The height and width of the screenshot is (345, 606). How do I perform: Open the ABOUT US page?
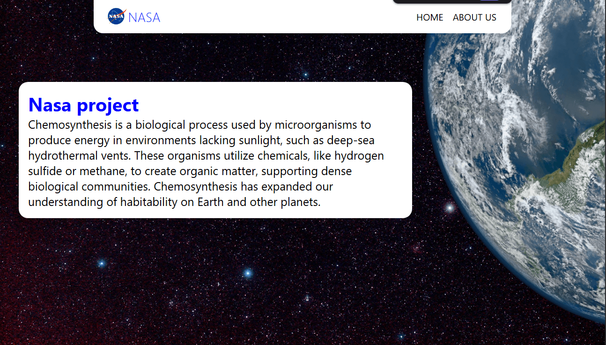tap(474, 18)
